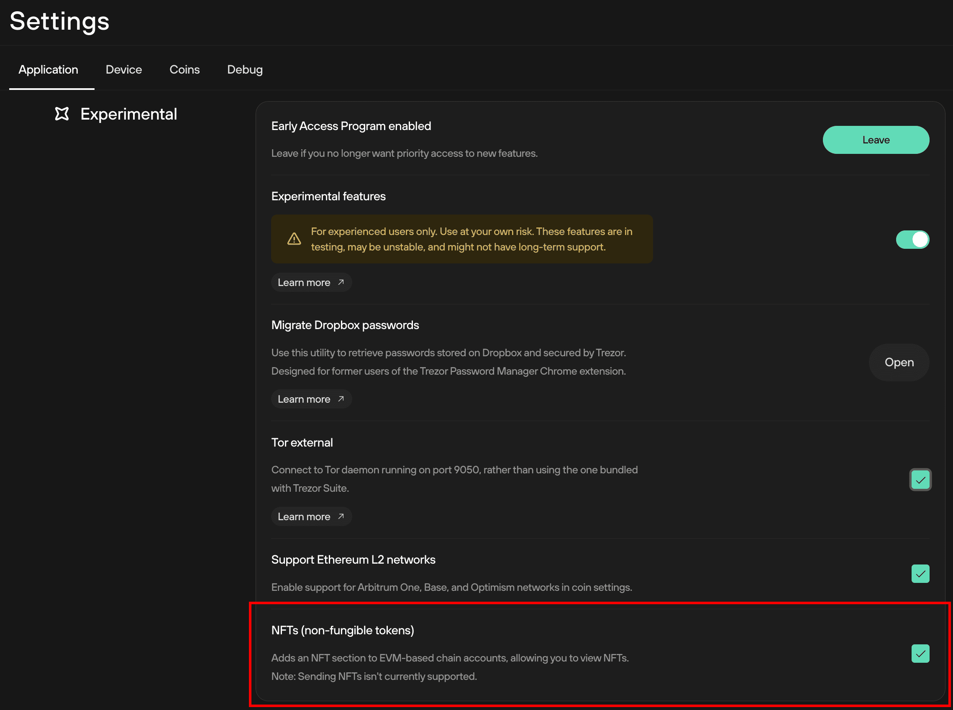This screenshot has height=710, width=953.
Task: Click the 'Tor external' title
Action: (x=302, y=442)
